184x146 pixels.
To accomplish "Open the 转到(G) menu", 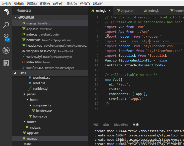I will tap(58, 4).
